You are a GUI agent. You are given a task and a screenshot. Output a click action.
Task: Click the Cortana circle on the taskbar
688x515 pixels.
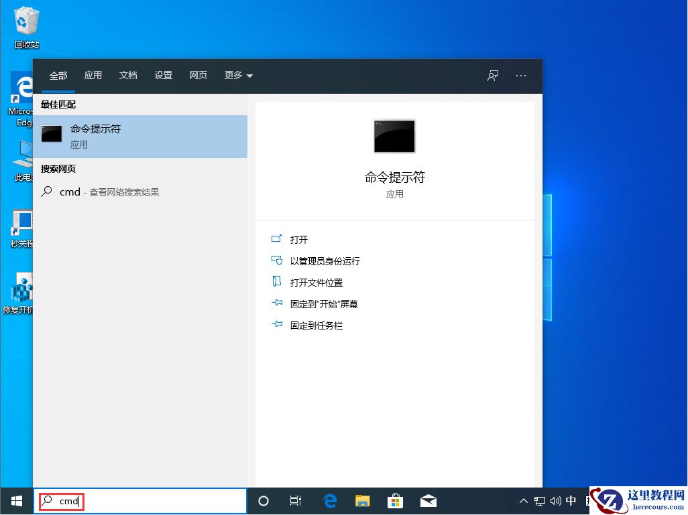pyautogui.click(x=263, y=500)
